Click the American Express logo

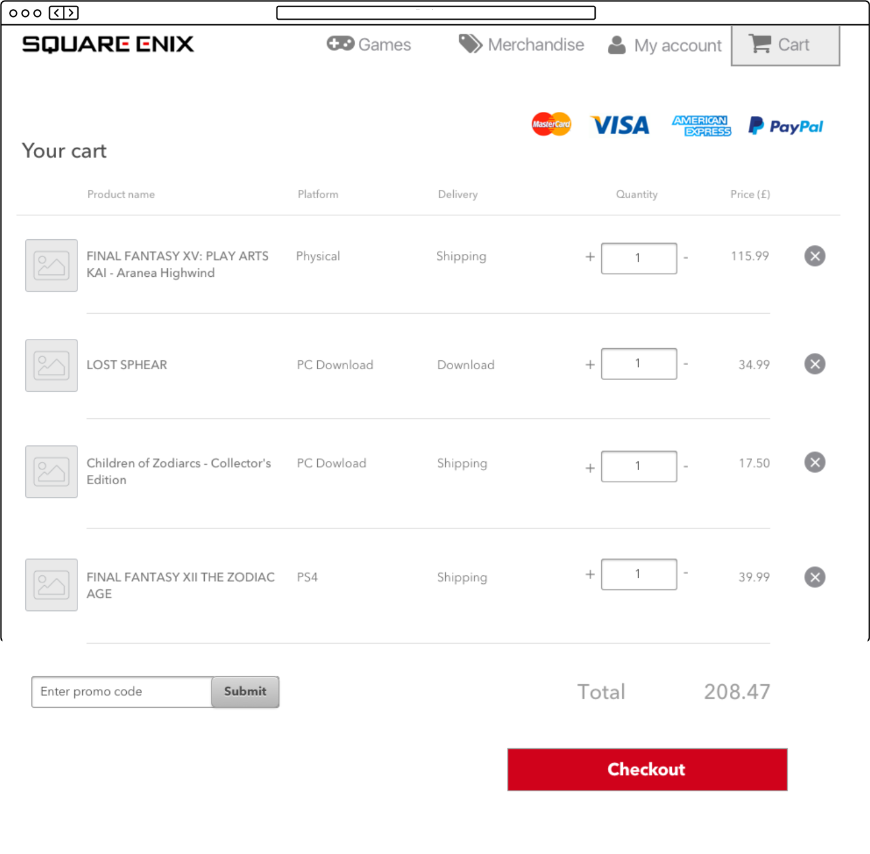pyautogui.click(x=701, y=126)
